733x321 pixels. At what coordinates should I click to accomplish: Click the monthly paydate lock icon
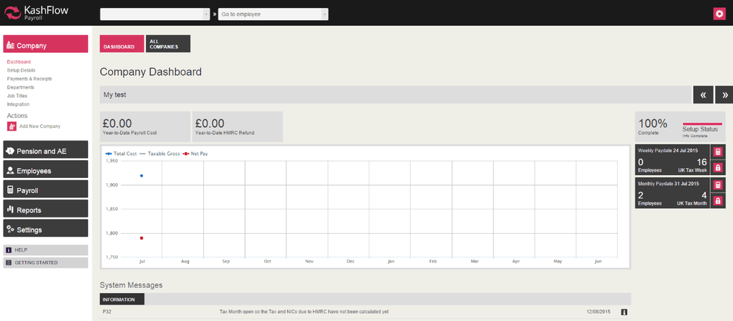pos(717,201)
